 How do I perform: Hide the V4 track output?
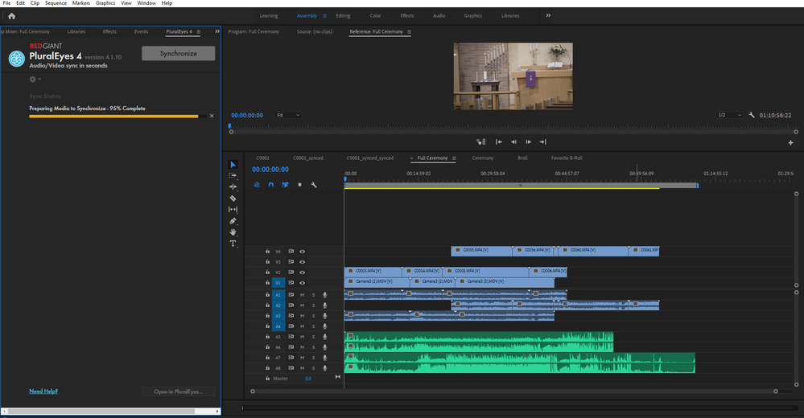coord(303,252)
